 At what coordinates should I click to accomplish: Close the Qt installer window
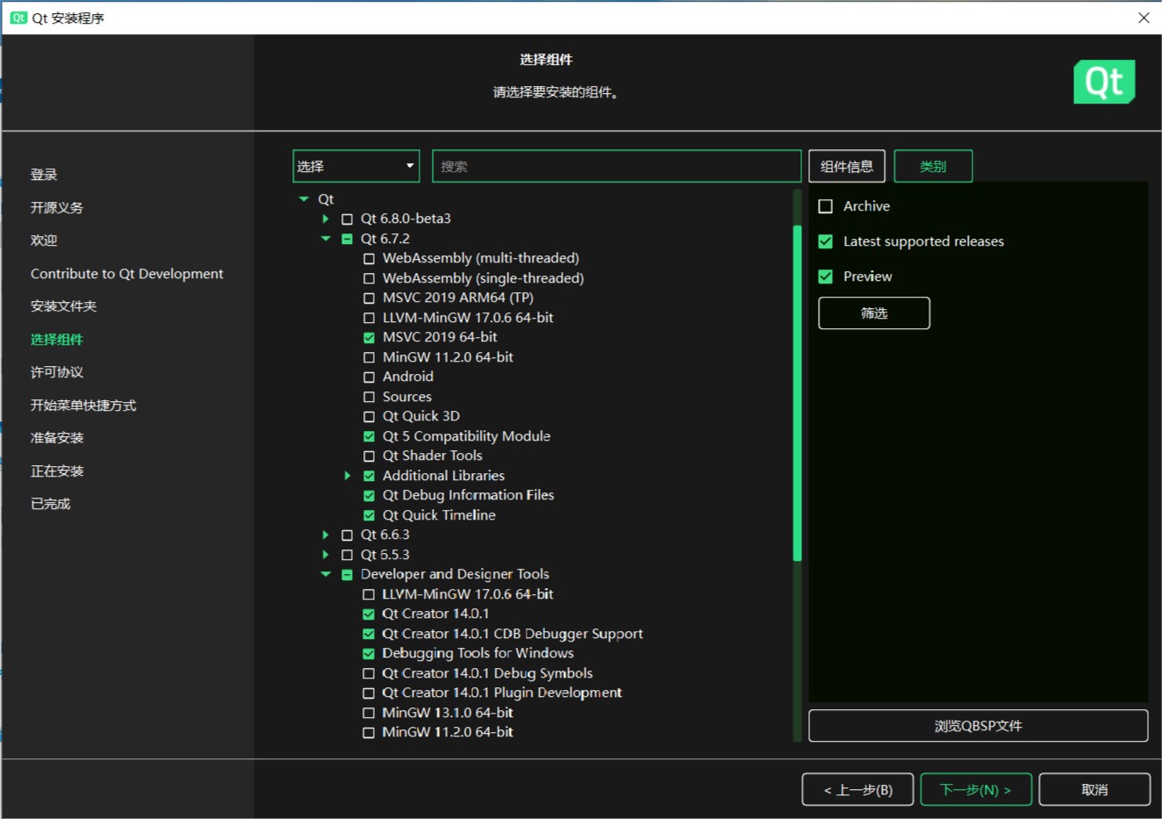click(1144, 18)
